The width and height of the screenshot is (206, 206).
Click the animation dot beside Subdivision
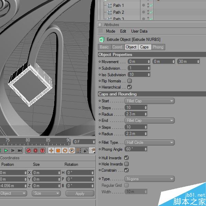point(100,68)
